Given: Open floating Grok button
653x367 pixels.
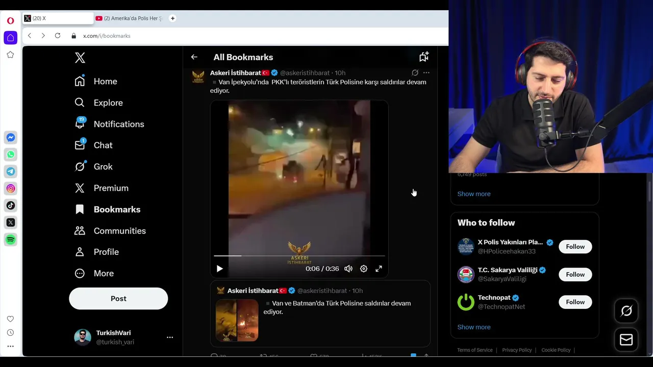Looking at the screenshot, I should [x=626, y=311].
